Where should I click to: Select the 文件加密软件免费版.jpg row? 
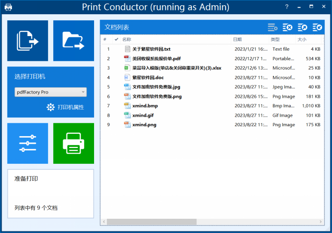[212, 87]
